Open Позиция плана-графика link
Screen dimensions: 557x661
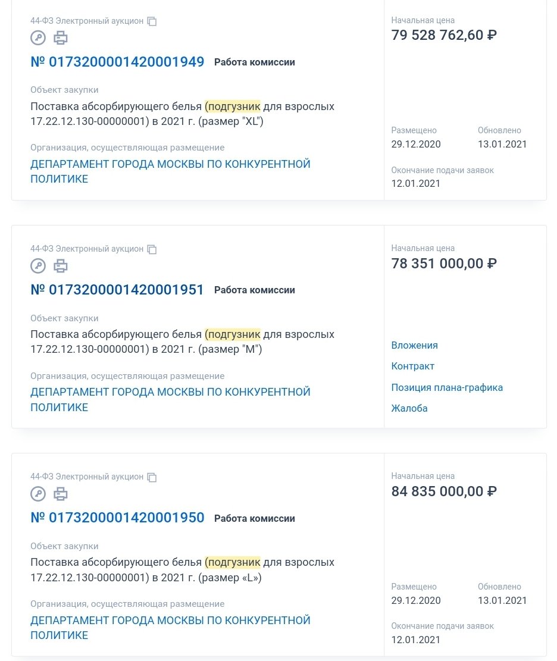pos(447,387)
